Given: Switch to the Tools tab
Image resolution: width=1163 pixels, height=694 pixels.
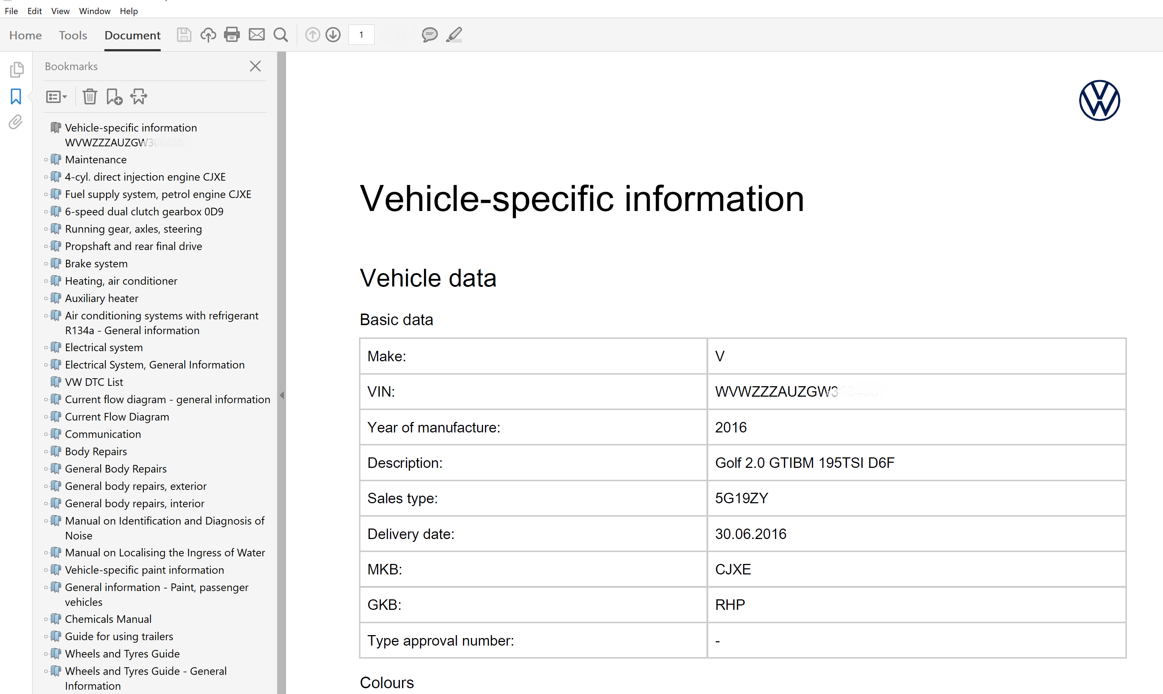Looking at the screenshot, I should click(73, 35).
